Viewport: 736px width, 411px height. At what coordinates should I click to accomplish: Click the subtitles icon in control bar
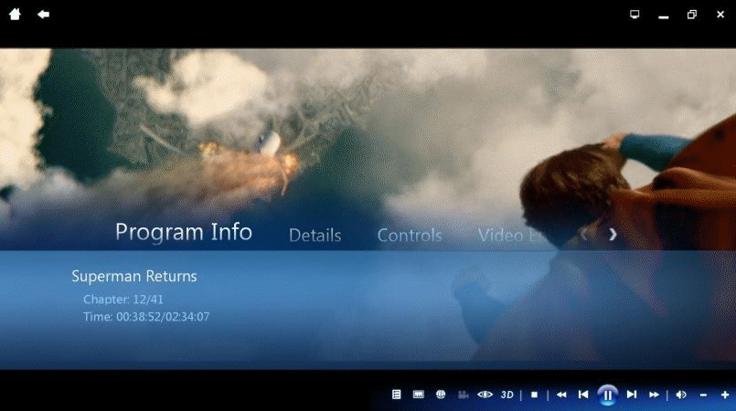click(x=419, y=395)
